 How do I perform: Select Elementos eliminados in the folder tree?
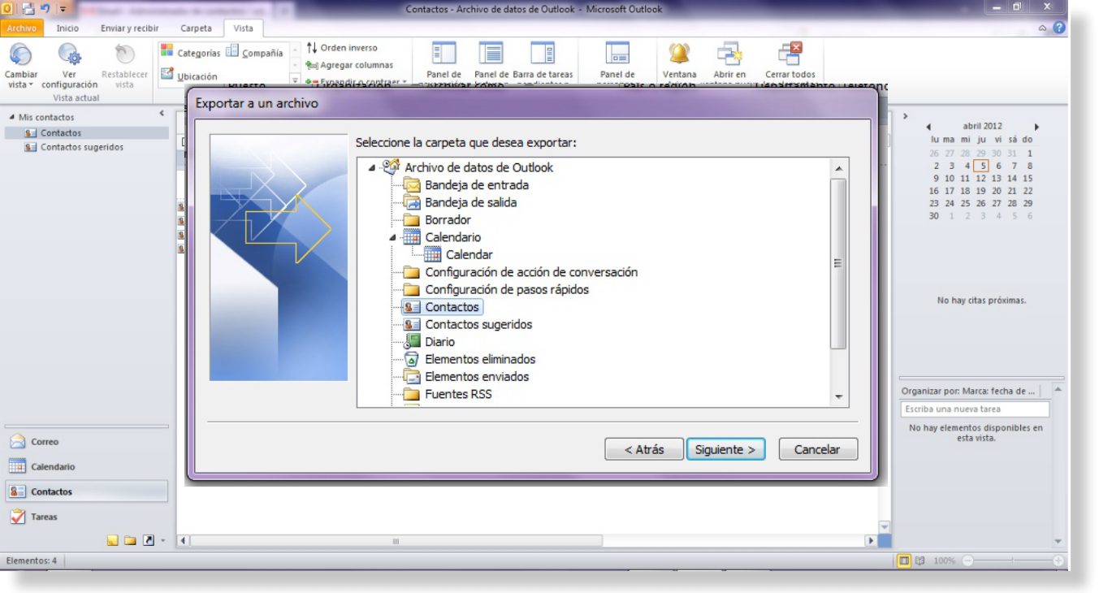click(x=479, y=359)
